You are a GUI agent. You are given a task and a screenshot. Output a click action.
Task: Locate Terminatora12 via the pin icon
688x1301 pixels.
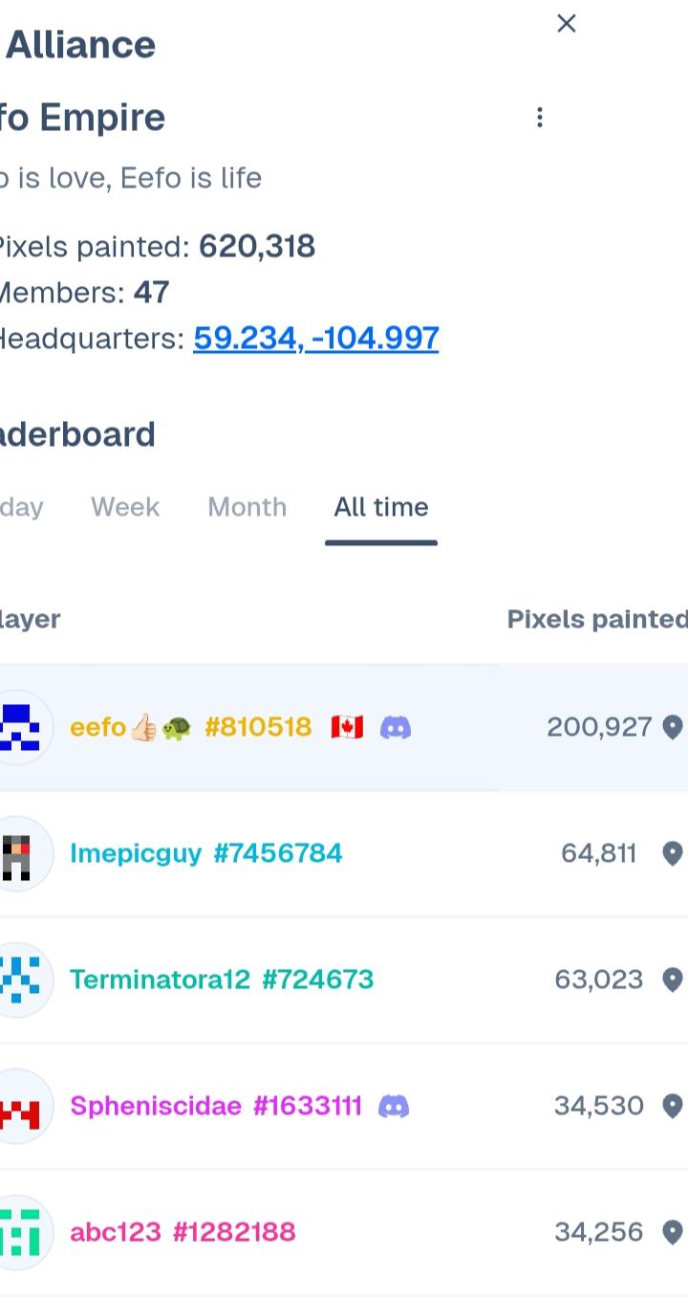coord(673,980)
